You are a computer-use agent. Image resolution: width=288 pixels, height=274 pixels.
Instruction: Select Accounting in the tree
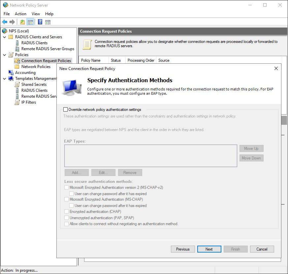(25, 73)
